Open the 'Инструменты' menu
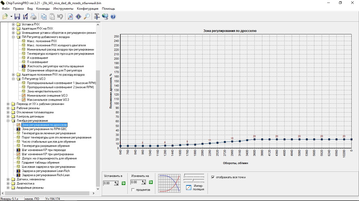The width and height of the screenshot is (359, 201). coord(63,9)
